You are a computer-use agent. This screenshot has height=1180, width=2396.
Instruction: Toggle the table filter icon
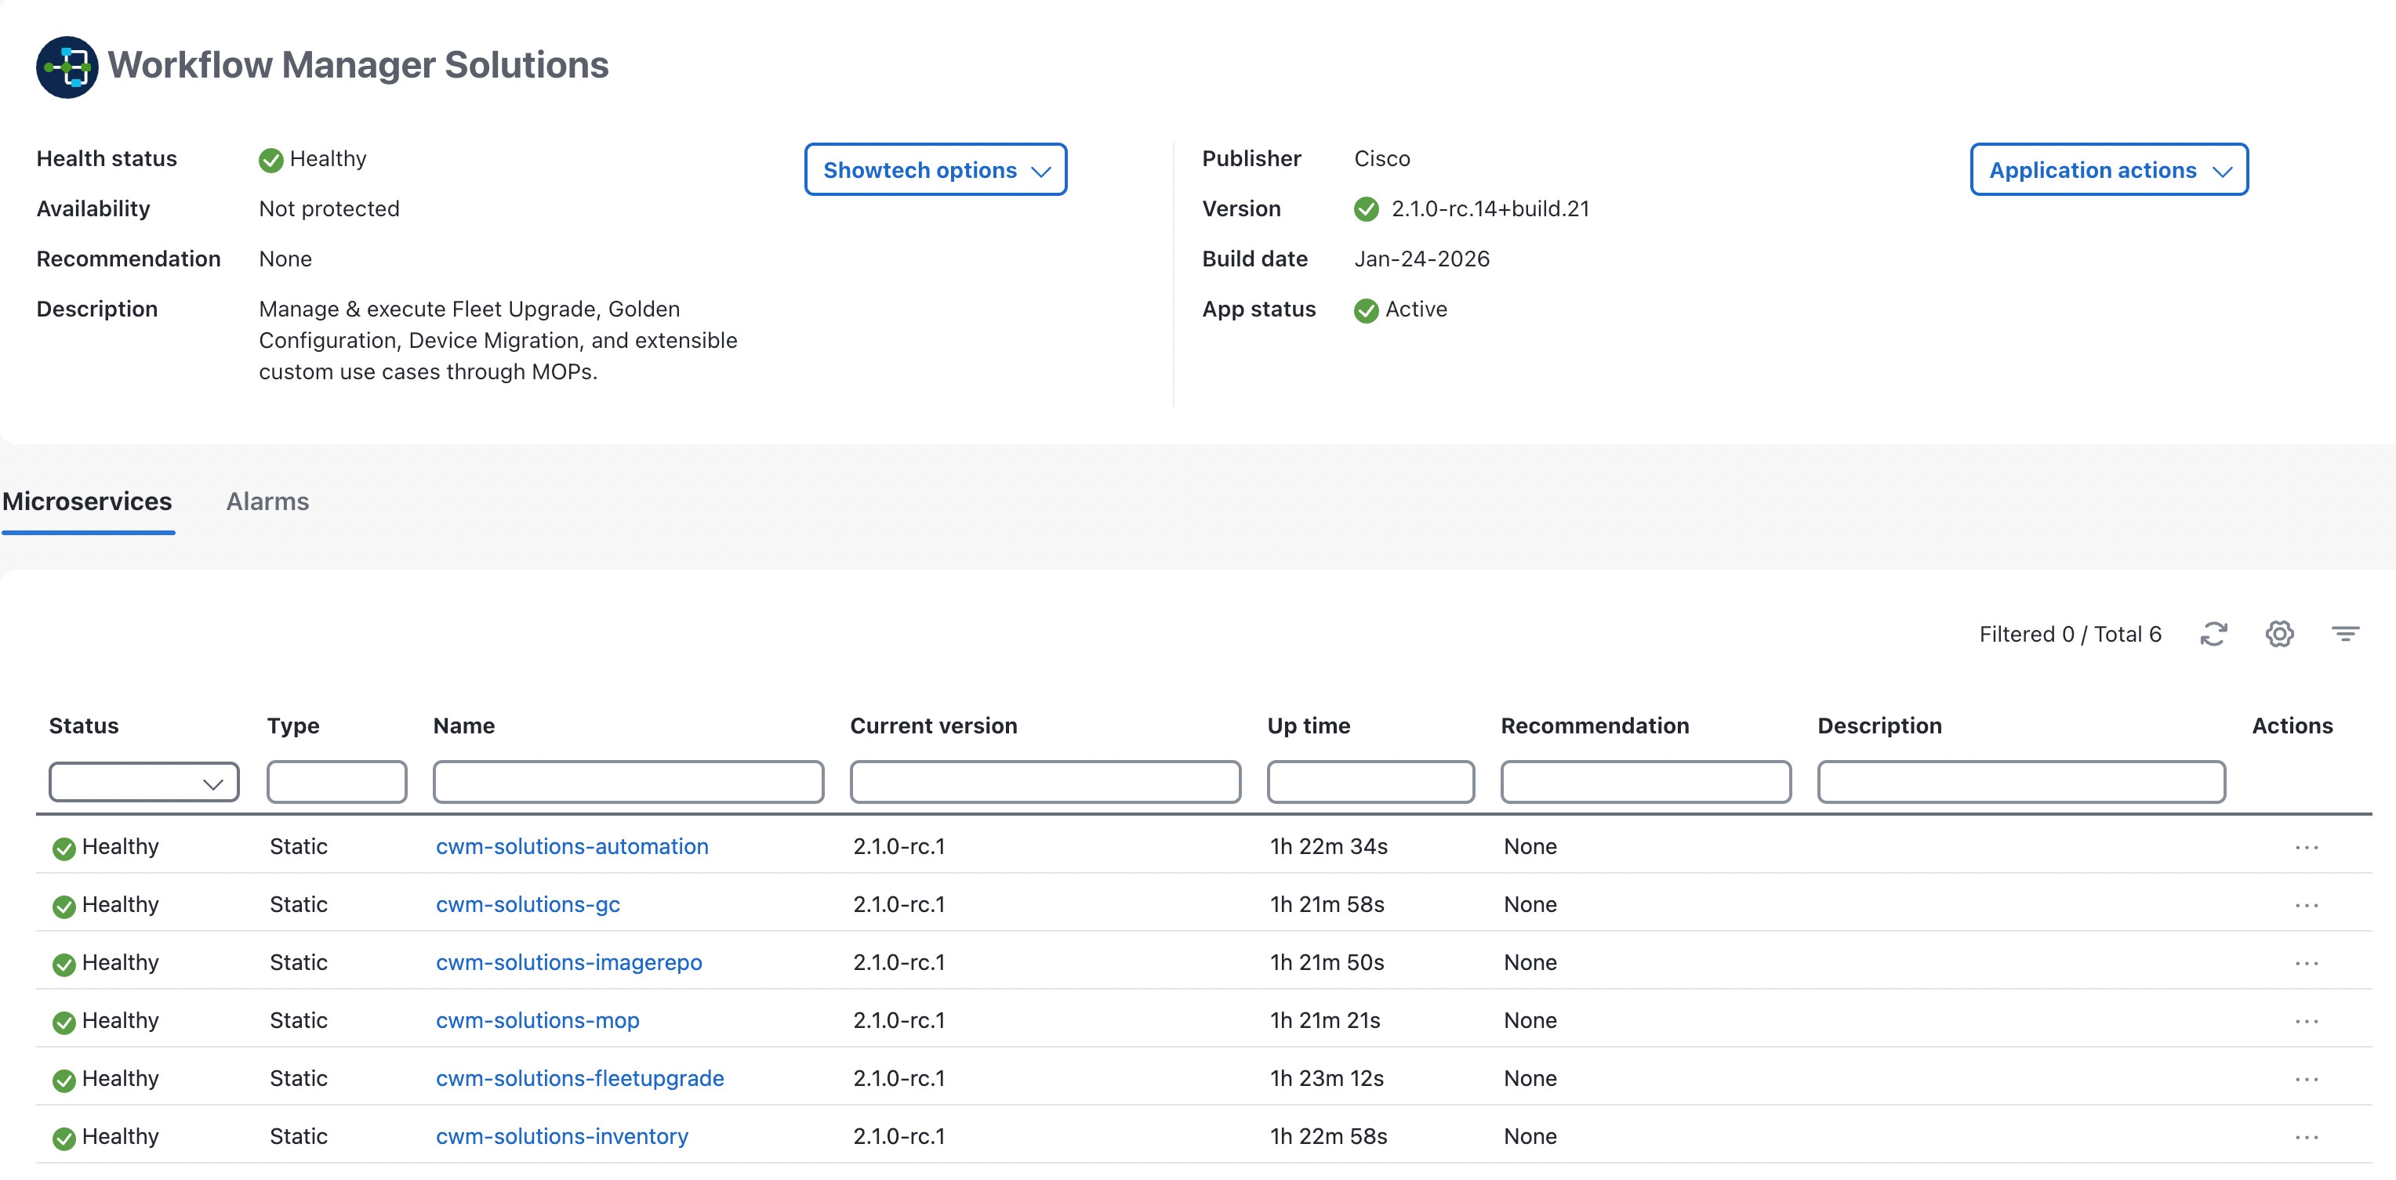(x=2345, y=634)
